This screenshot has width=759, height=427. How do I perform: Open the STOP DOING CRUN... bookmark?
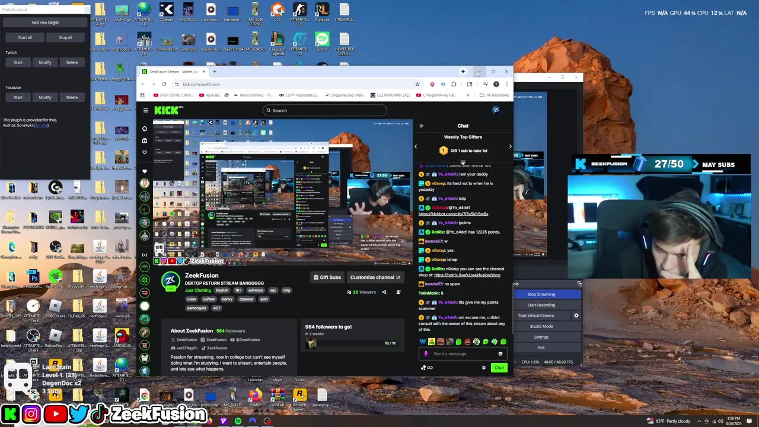click(173, 95)
